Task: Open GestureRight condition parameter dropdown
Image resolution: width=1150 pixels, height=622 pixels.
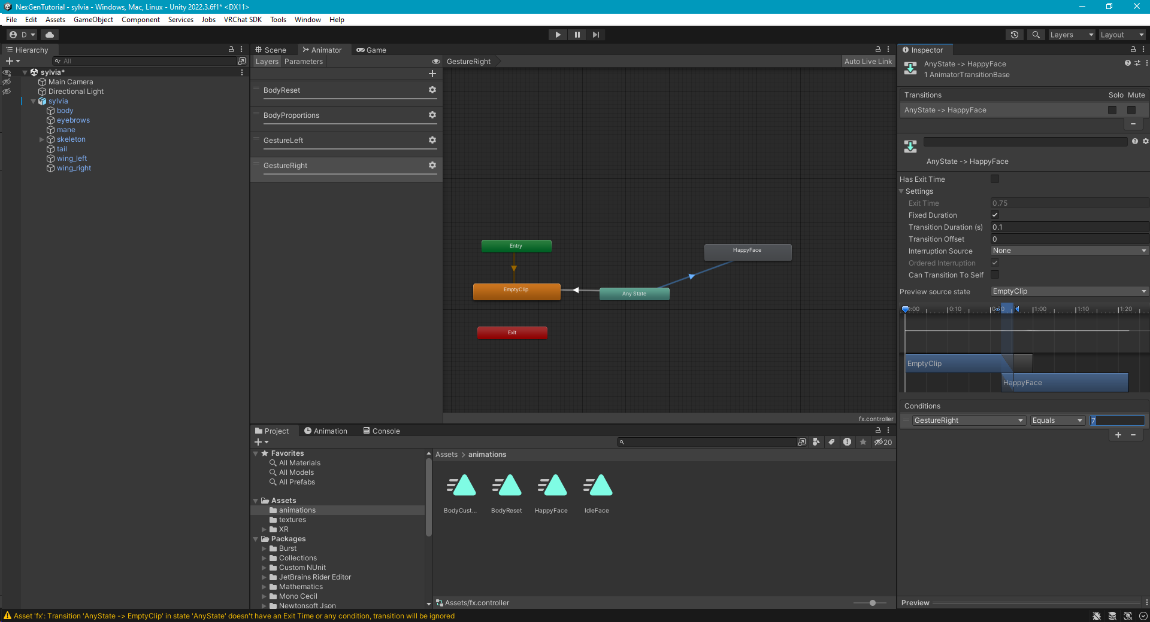Action: click(969, 420)
